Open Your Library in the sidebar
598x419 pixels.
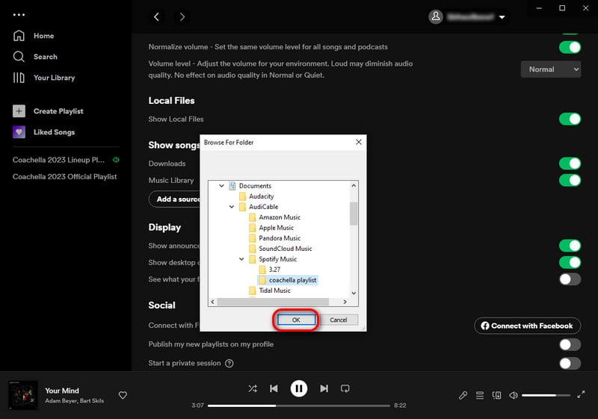point(54,78)
